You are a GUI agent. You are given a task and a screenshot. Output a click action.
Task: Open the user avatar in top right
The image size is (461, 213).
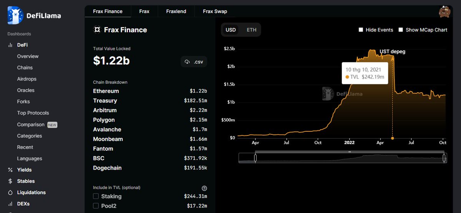click(x=444, y=12)
